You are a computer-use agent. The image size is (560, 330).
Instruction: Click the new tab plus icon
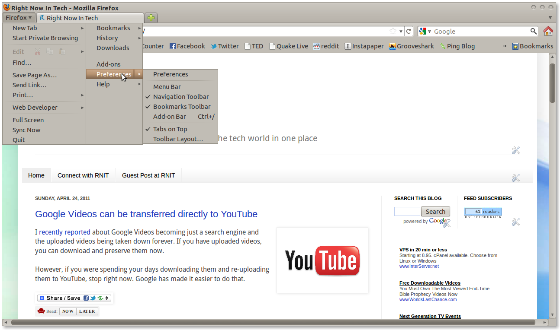(151, 18)
